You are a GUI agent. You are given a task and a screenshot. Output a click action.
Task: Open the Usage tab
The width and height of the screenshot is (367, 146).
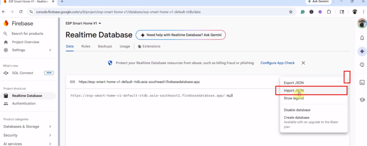[x=125, y=46]
